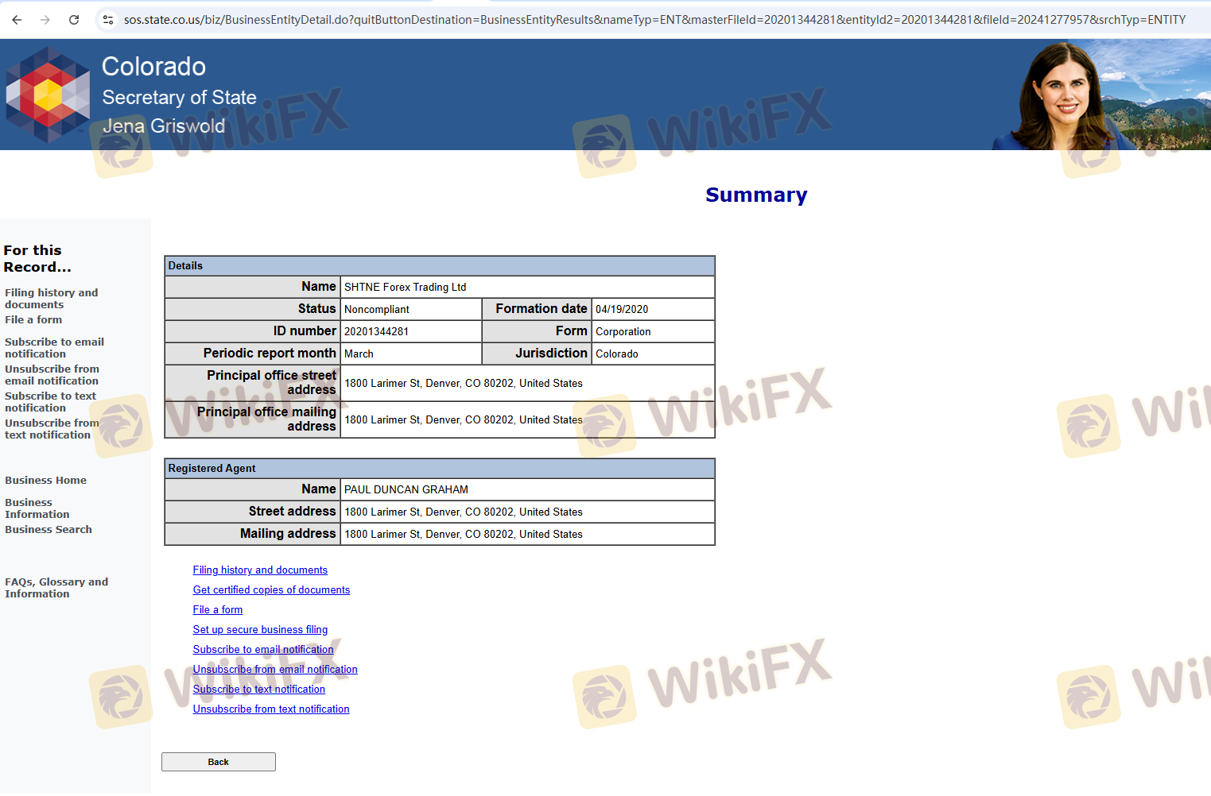Viewport: 1211px width, 796px height.
Task: Open sidebar Filing history and documents
Action: pos(52,299)
